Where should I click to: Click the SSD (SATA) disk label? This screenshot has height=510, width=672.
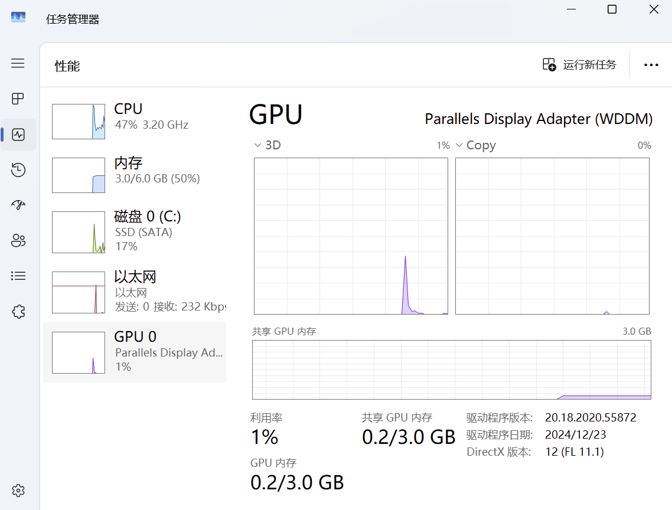(x=143, y=233)
